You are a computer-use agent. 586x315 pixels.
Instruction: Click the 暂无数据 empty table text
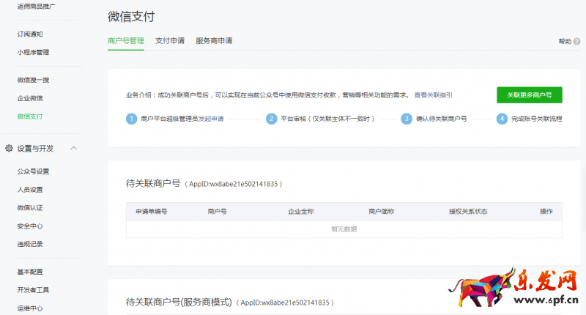[344, 229]
